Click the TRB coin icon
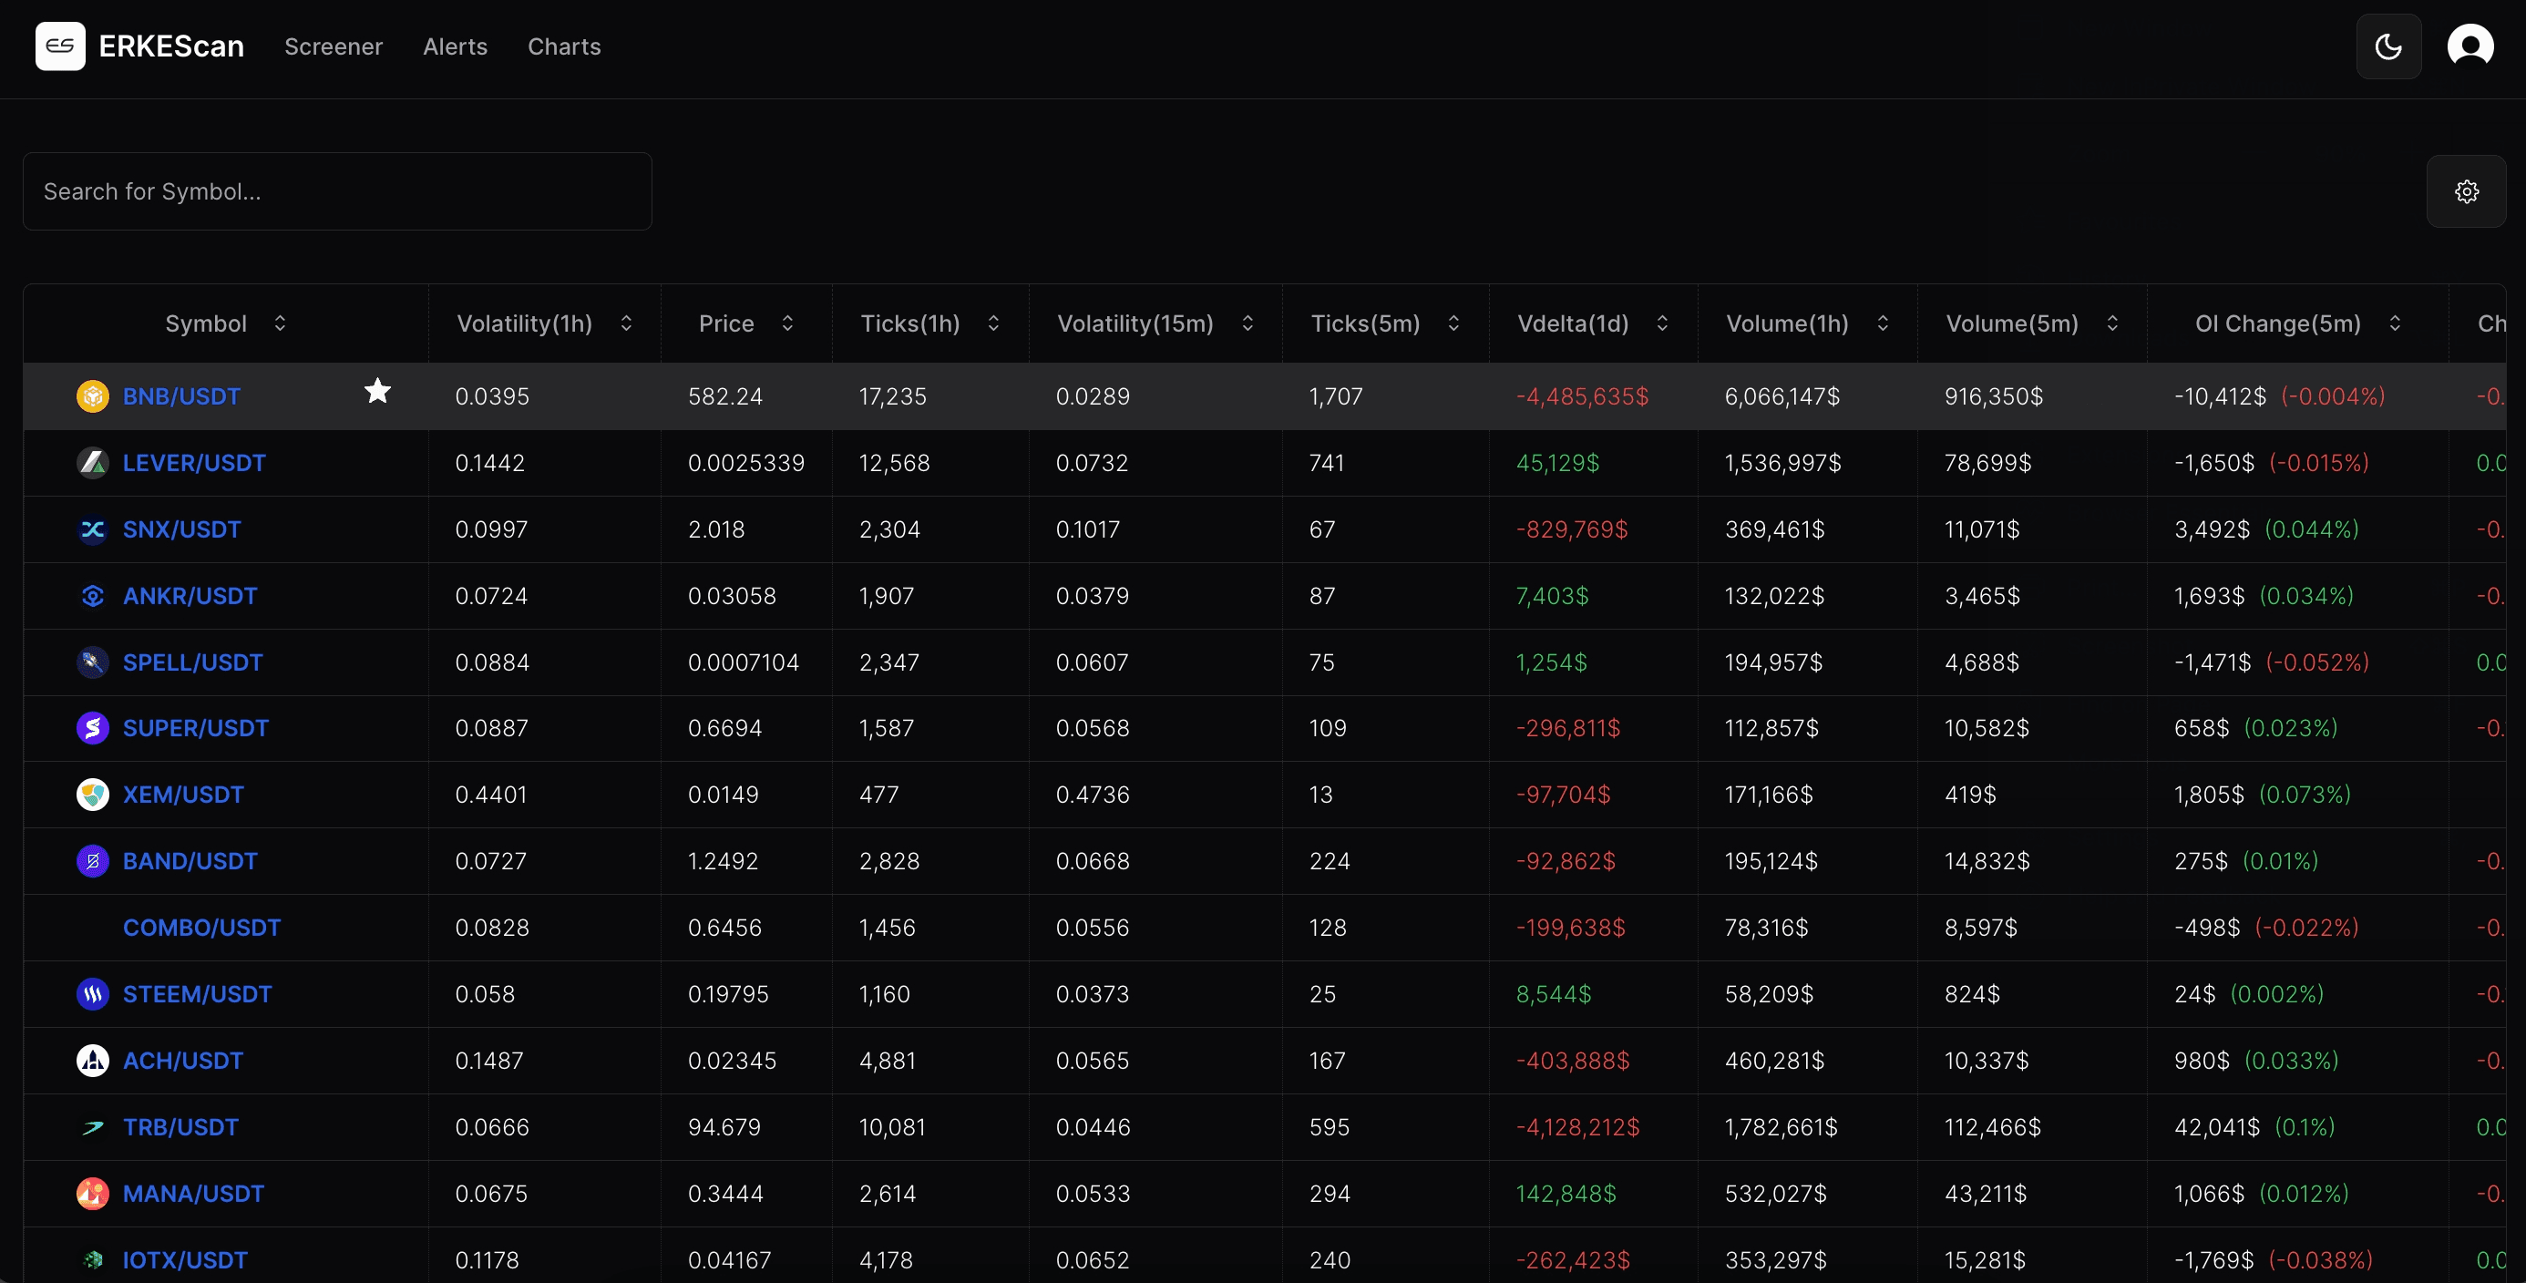 point(92,1127)
